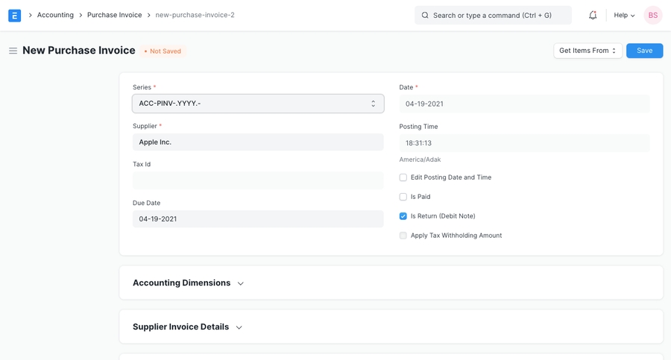Screen dimensions: 671x360
Task: Check the Edit Posting Date and Time box
Action: [x=403, y=177]
